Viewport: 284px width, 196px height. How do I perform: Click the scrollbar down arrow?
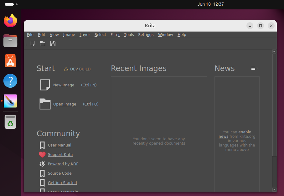(274, 189)
